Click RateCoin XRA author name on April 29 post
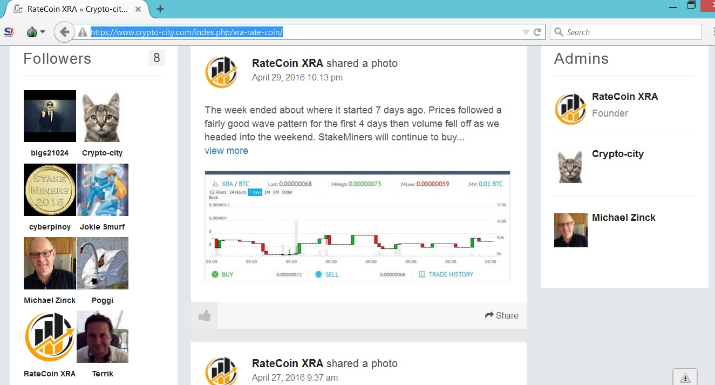 click(288, 63)
